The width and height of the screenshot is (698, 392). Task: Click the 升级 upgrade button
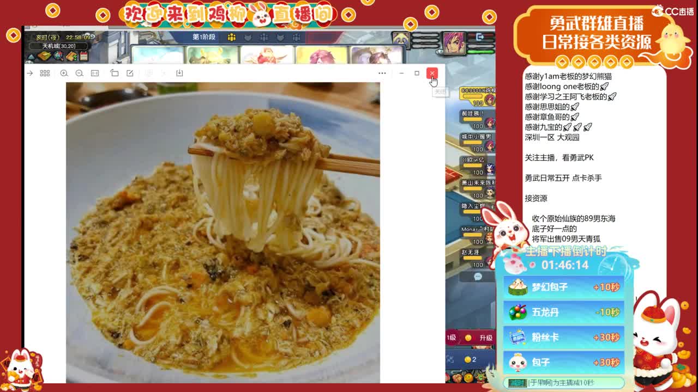pos(486,338)
